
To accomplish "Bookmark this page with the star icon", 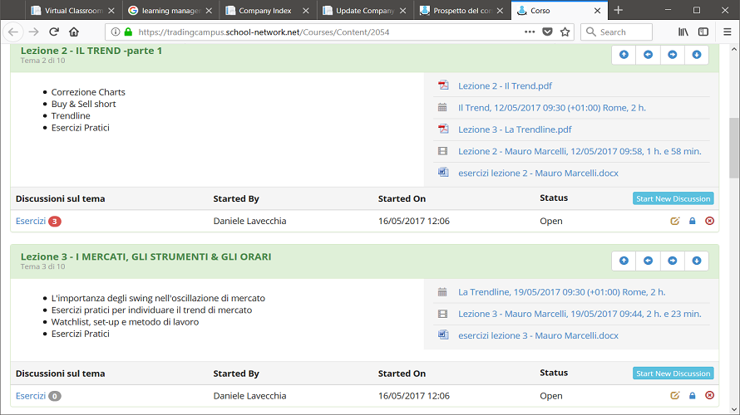I will [565, 32].
